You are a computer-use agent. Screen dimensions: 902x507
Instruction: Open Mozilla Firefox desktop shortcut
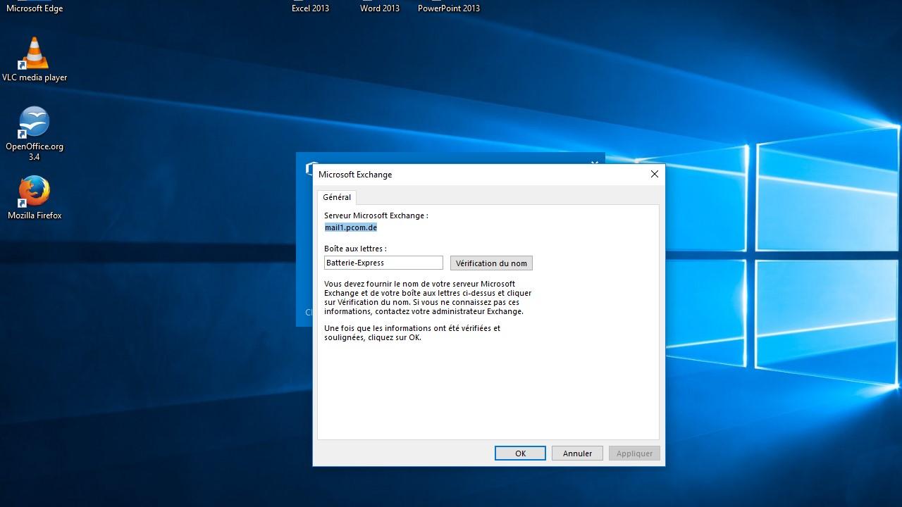pos(35,198)
